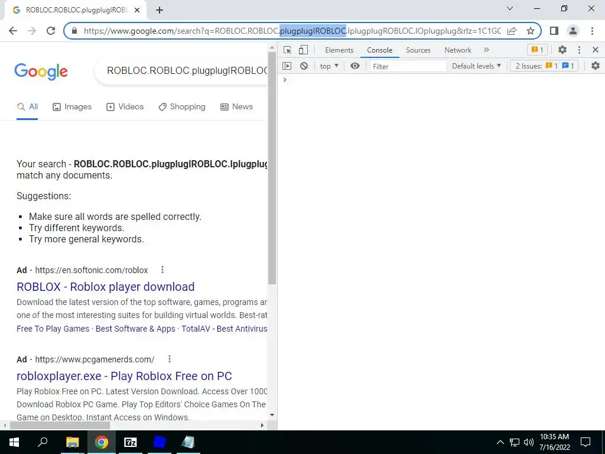605x454 pixels.
Task: Open the softonic ad options dots
Action: pos(162,270)
